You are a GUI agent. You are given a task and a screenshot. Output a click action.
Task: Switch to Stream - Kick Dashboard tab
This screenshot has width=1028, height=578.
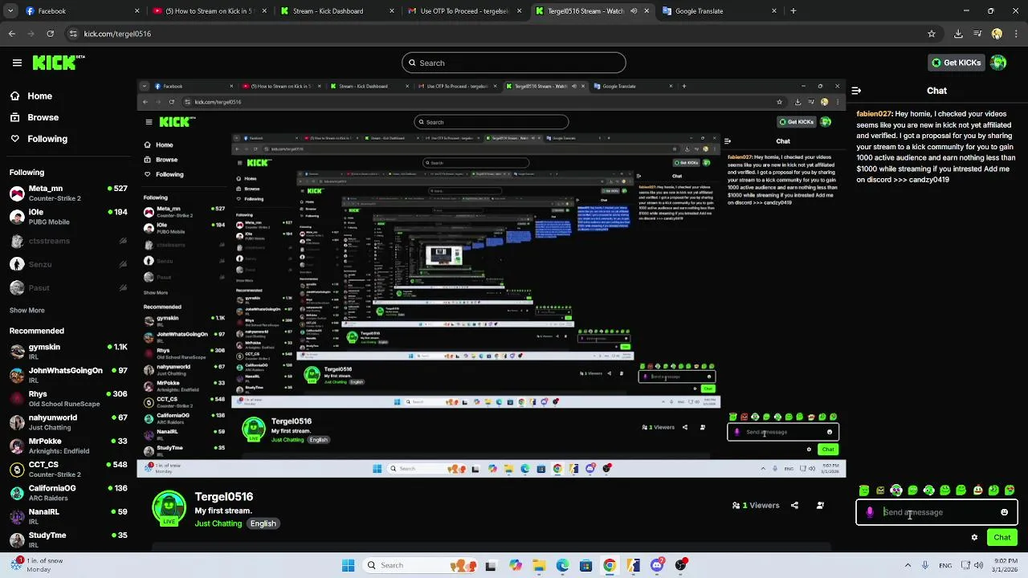click(x=337, y=11)
